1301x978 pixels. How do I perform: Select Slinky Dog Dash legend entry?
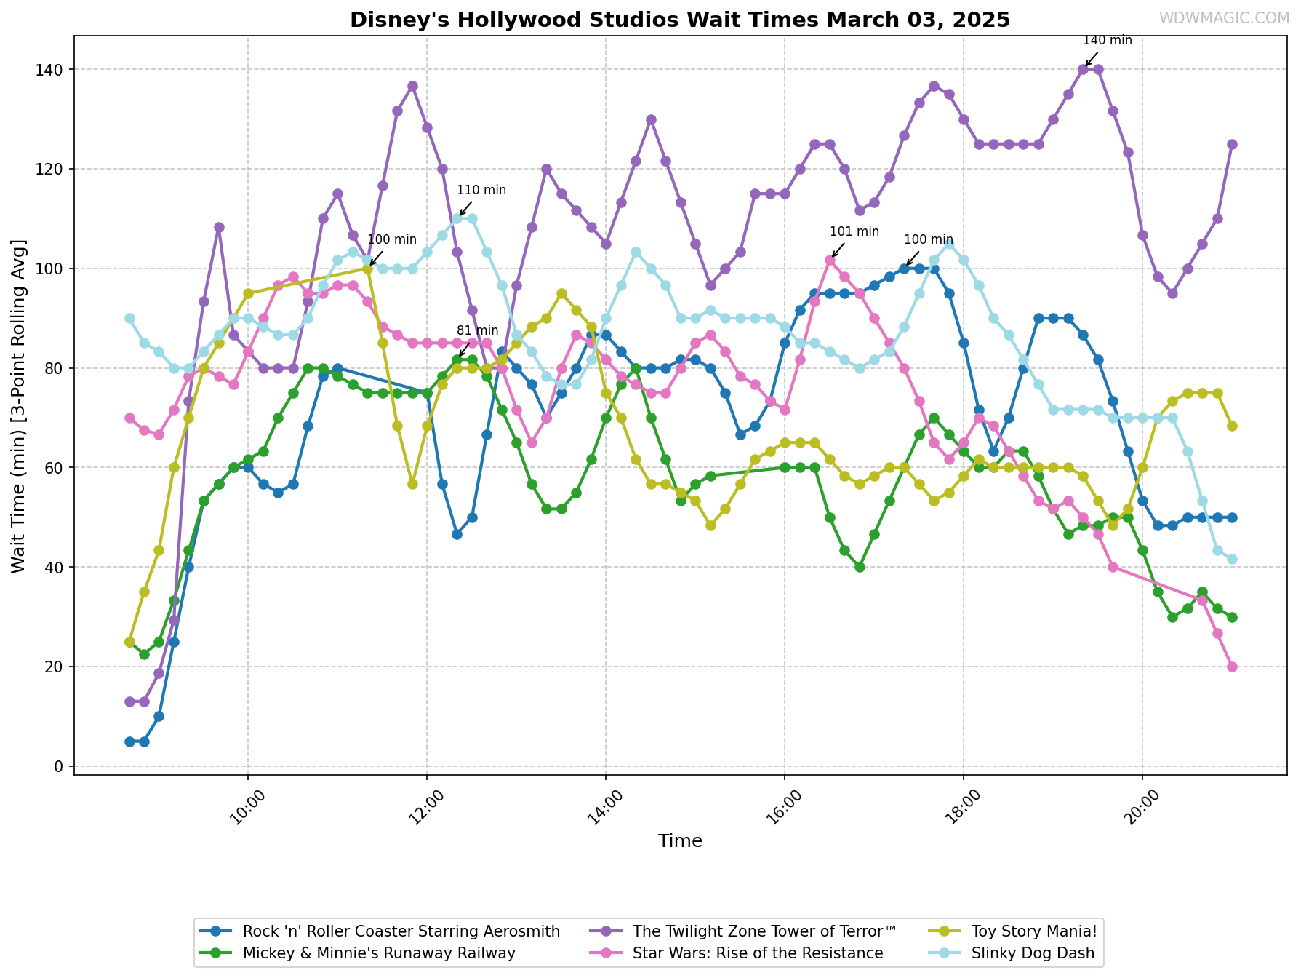coord(1011,953)
